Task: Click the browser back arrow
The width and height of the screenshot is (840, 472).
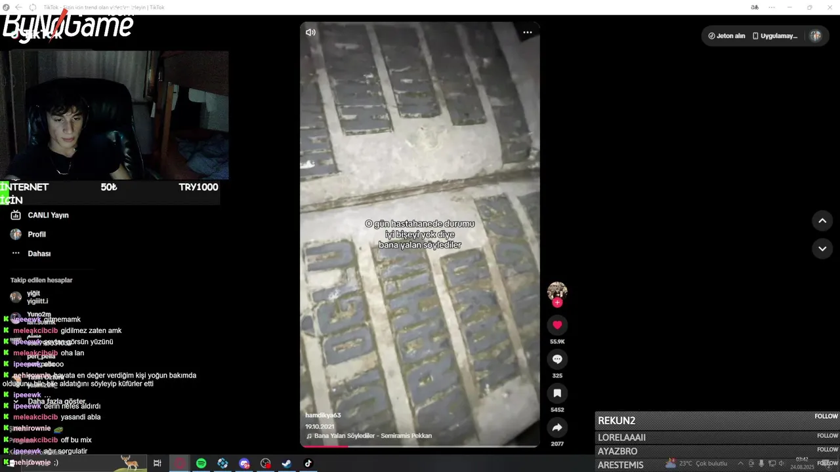Action: point(18,7)
